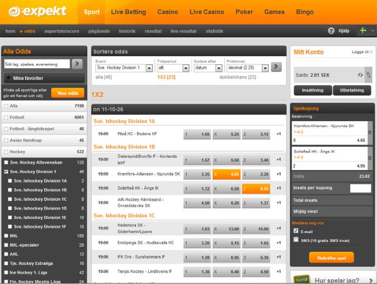The height and width of the screenshot is (284, 377).
Task: Click the Sök lag, spelare search field
Action: (x=37, y=64)
